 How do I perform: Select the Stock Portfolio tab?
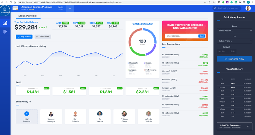[28, 16]
